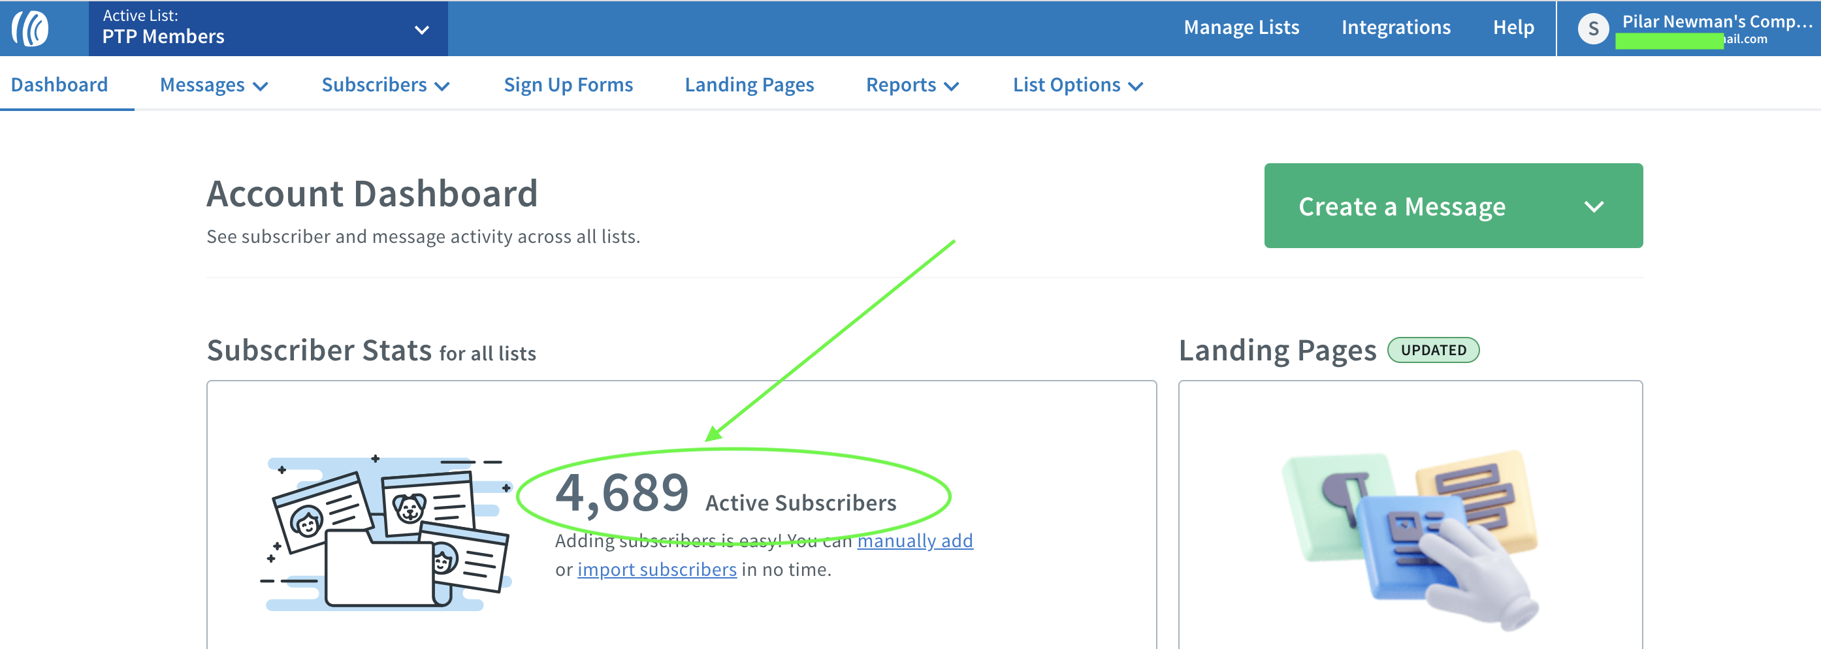Open Manage Lists in top bar
1821x649 pixels.
[1240, 27]
